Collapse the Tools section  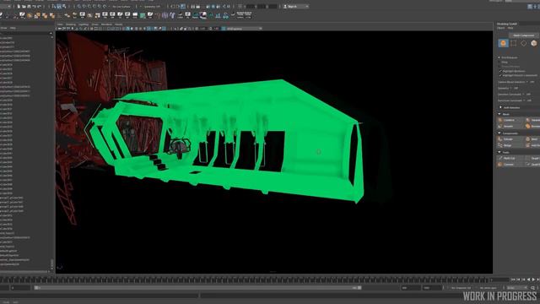[x=499, y=152]
